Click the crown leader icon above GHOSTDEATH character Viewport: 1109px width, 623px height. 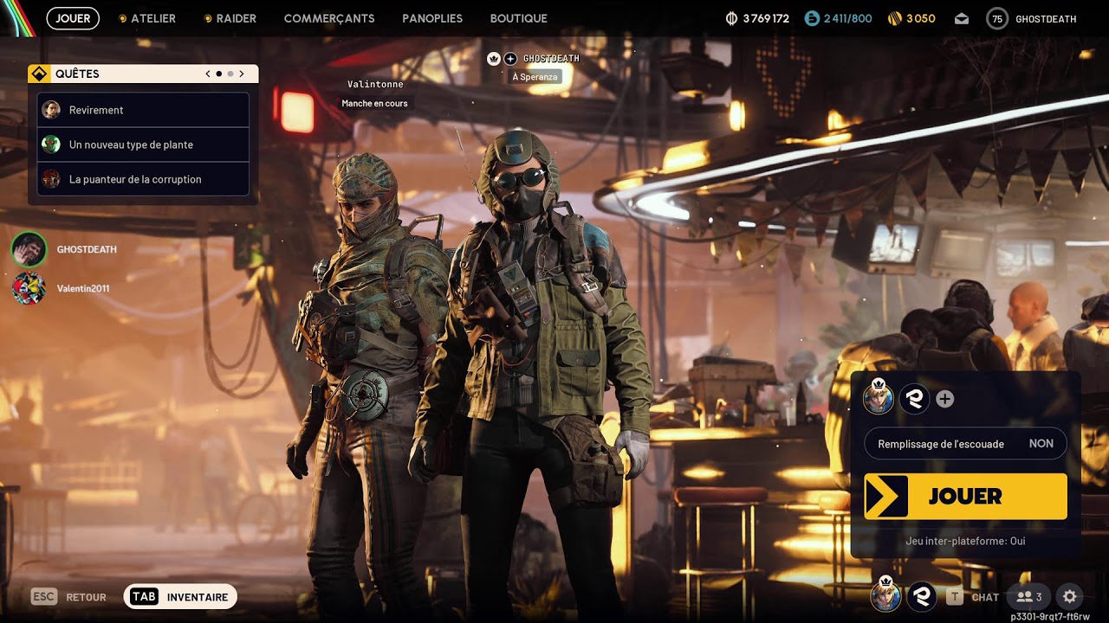pyautogui.click(x=494, y=59)
